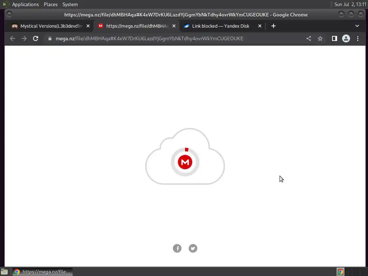Click the red MEGA logo in the cloud
Image resolution: width=368 pixels, height=276 pixels.
click(x=185, y=162)
